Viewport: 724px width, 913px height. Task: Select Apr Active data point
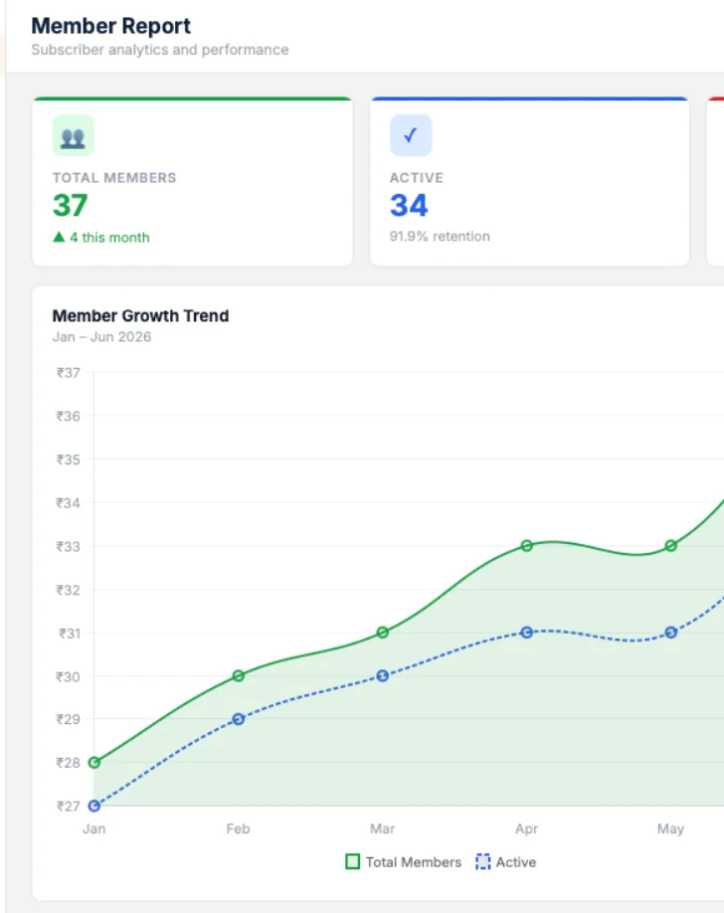pyautogui.click(x=526, y=633)
